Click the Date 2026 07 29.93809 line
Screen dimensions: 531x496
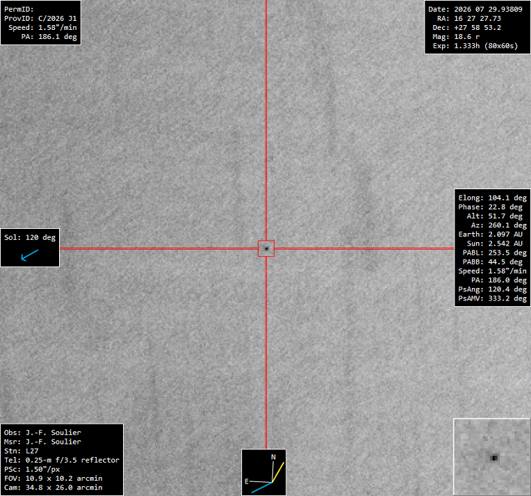[475, 9]
